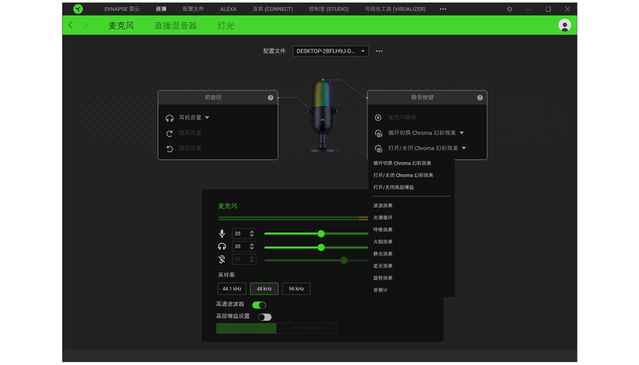The image size is (639, 365).
Task: Choose 音频计 from dropdown list
Action: pos(381,290)
